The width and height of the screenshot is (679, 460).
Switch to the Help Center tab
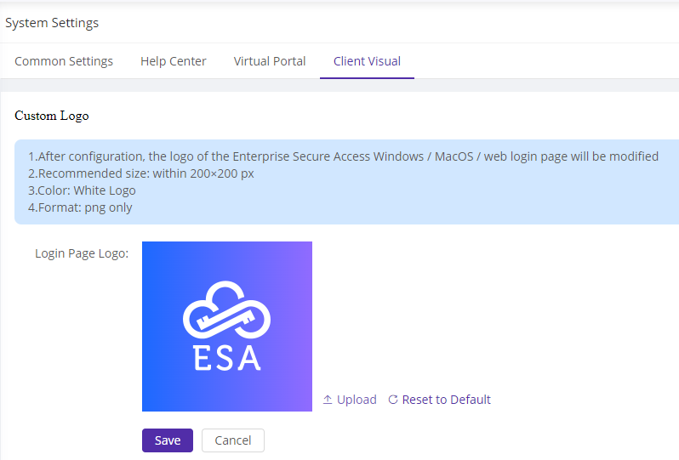pyautogui.click(x=173, y=61)
